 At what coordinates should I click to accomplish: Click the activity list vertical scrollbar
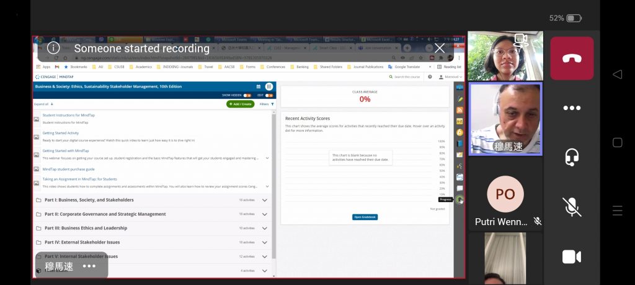coord(273,185)
